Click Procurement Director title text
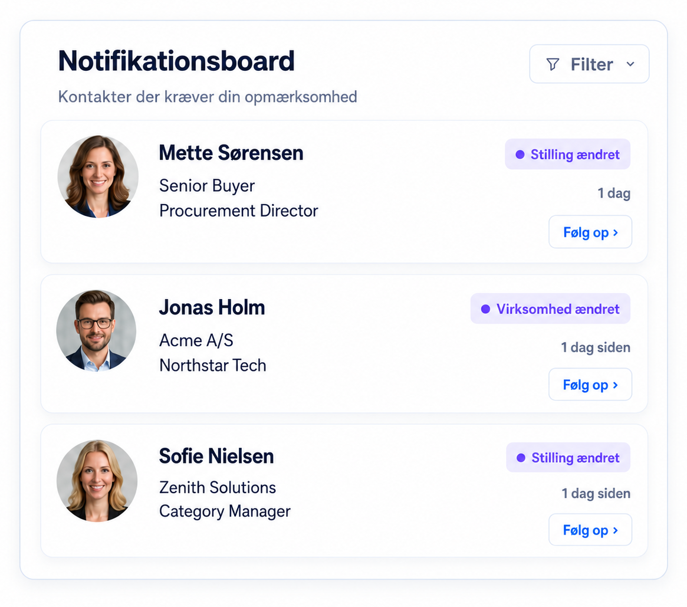This screenshot has height=607, width=687. [238, 211]
